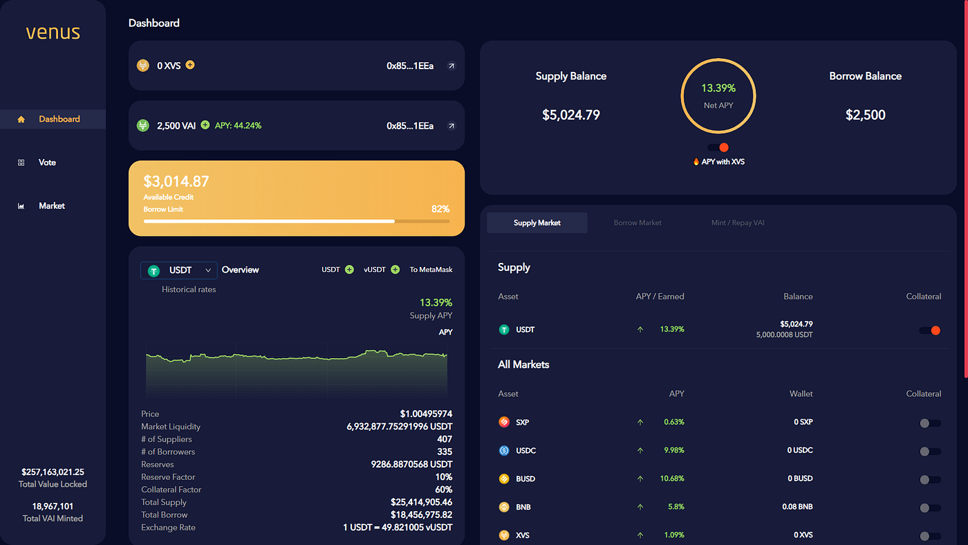Click the green up arrow in BNB row

(640, 507)
